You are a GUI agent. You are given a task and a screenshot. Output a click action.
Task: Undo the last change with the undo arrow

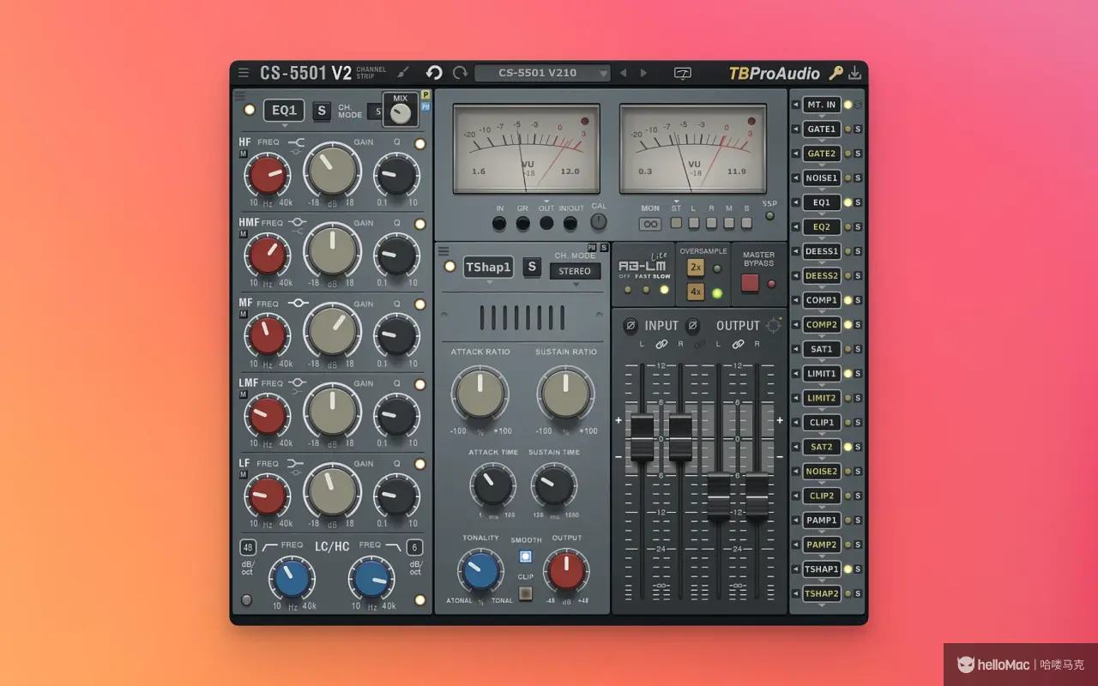[x=434, y=73]
